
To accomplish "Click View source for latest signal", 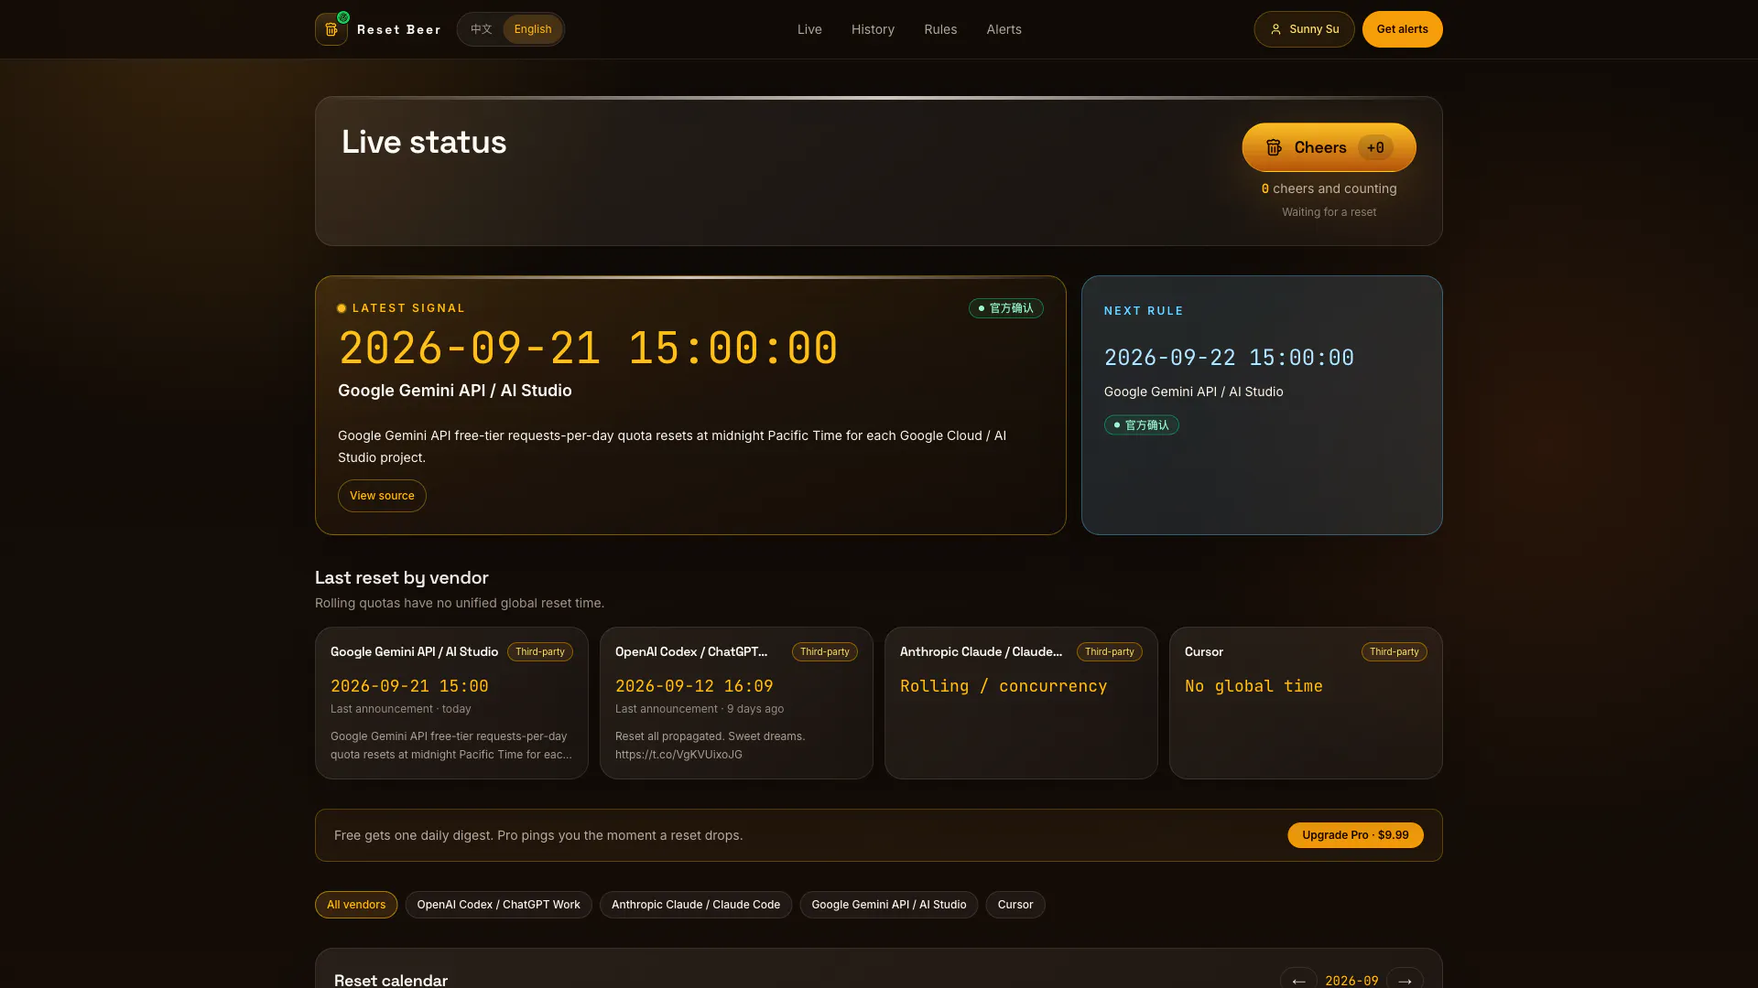I will coord(382,496).
